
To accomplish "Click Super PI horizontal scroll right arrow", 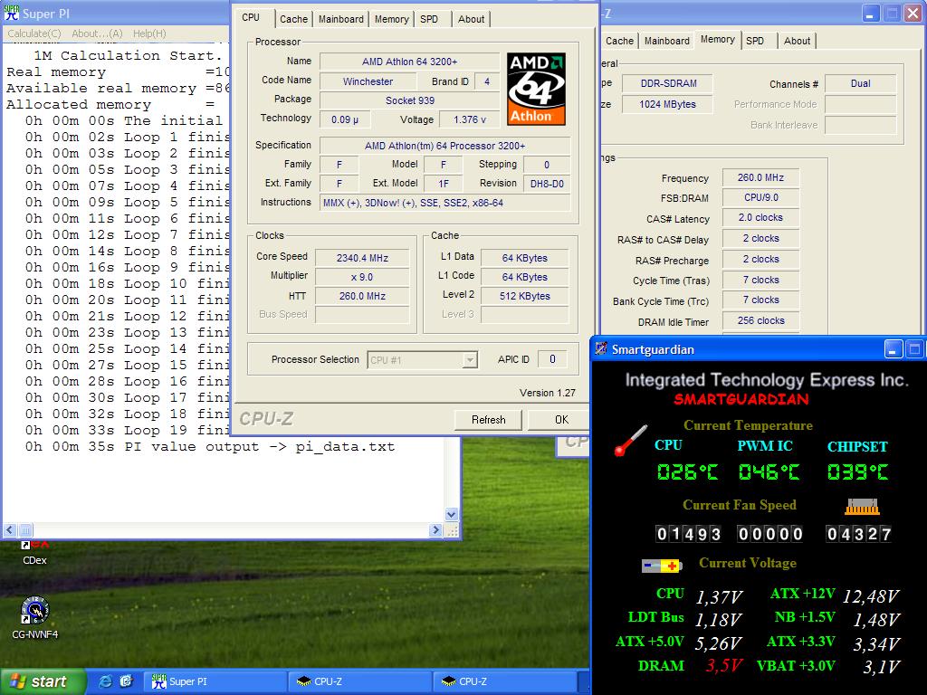I will 435,530.
